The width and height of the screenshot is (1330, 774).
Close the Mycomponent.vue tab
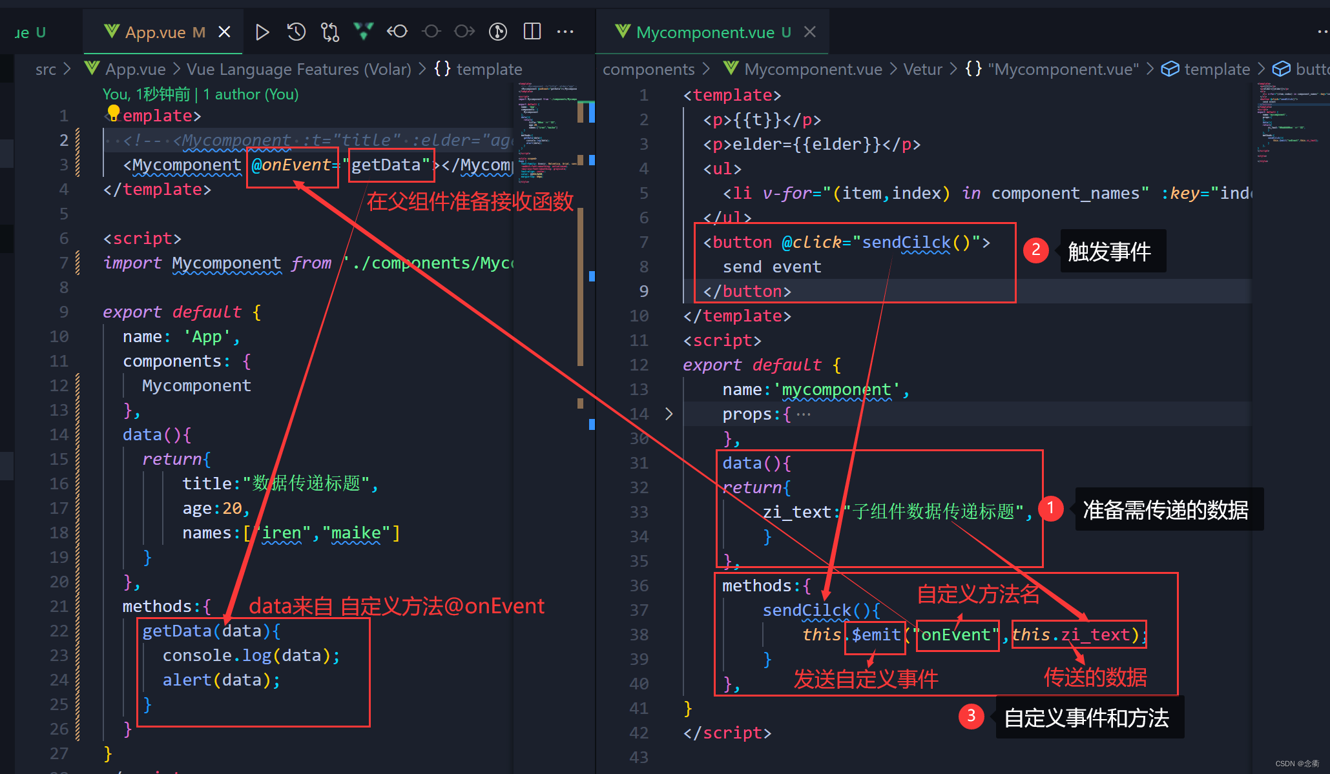(x=810, y=32)
